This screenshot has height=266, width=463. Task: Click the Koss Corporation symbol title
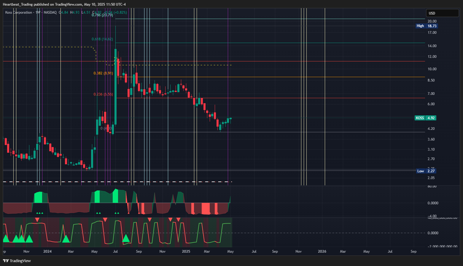[x=19, y=12]
